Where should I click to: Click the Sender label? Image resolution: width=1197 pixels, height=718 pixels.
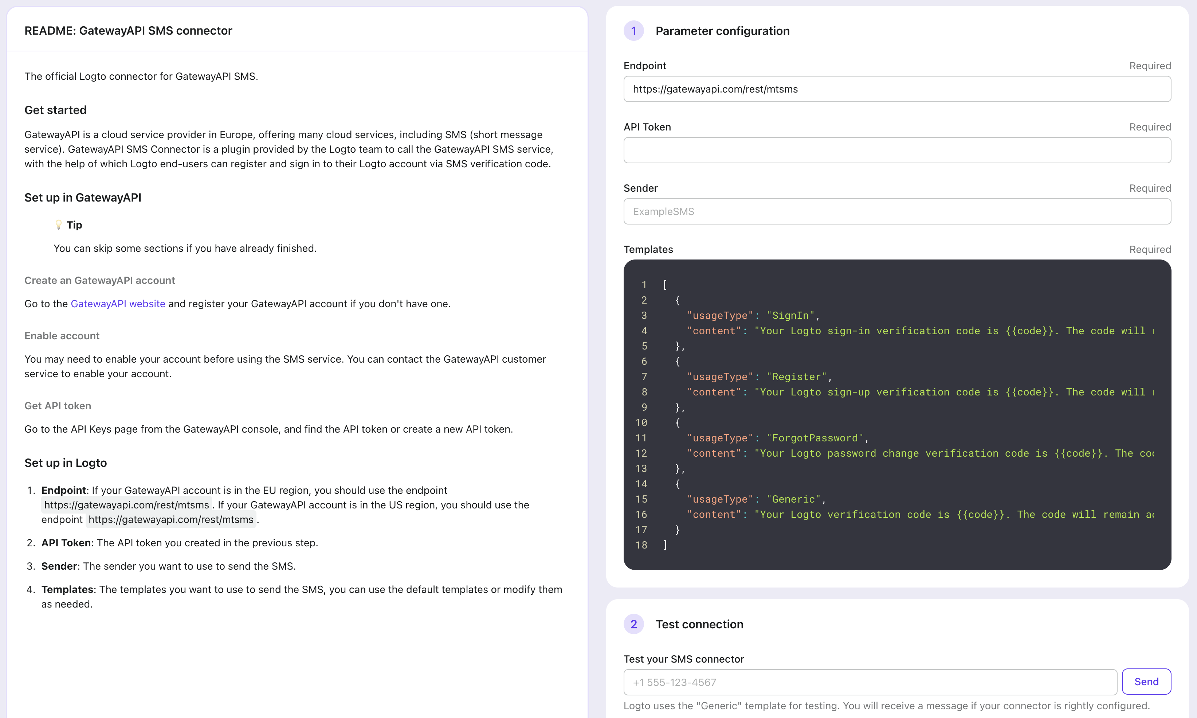coord(640,188)
